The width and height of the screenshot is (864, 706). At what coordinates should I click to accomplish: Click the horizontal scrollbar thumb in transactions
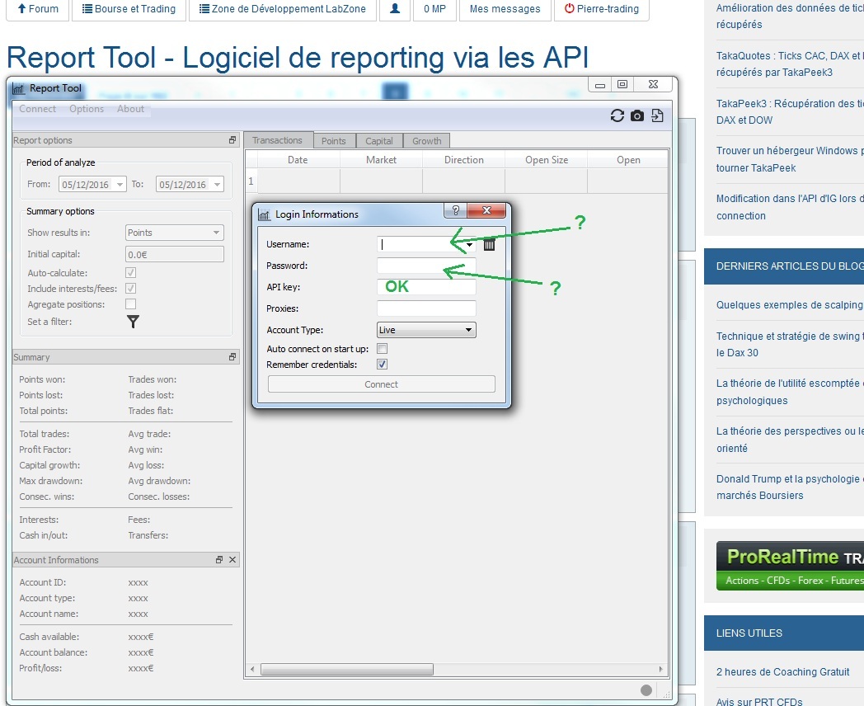(x=347, y=670)
